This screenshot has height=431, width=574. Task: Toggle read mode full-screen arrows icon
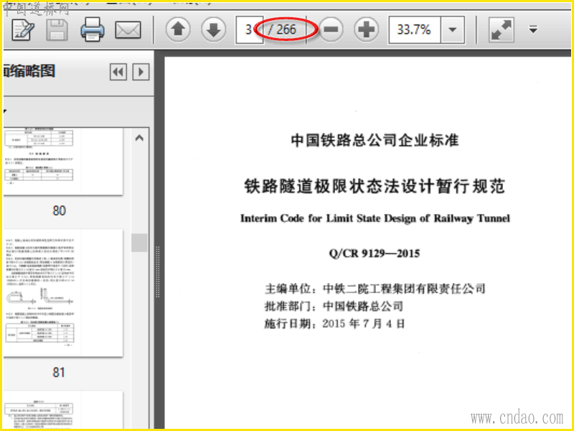click(x=501, y=29)
